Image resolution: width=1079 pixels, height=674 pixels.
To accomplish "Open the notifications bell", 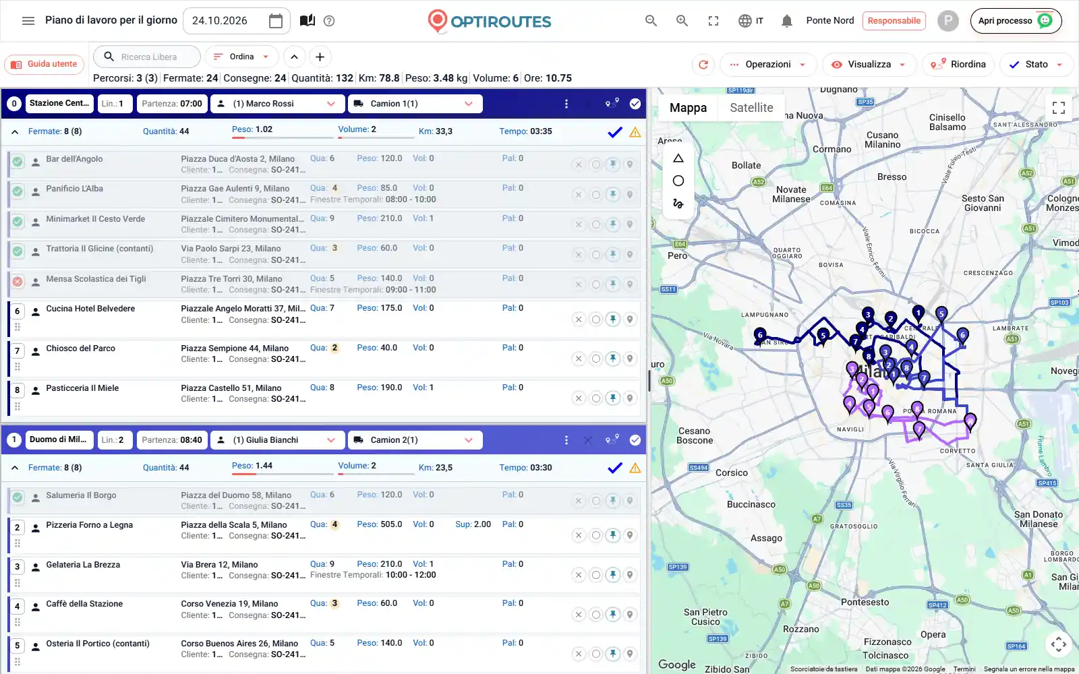I will tap(786, 21).
